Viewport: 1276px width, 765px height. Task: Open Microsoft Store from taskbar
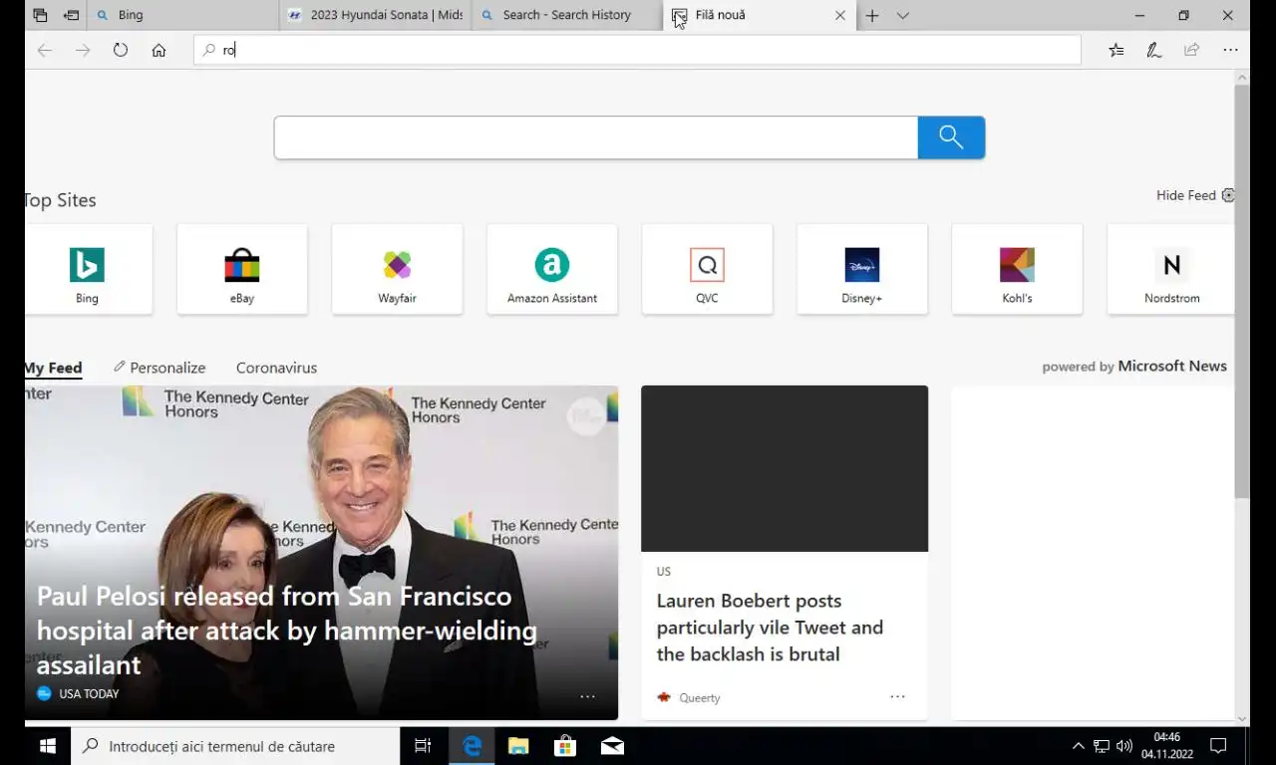click(565, 746)
